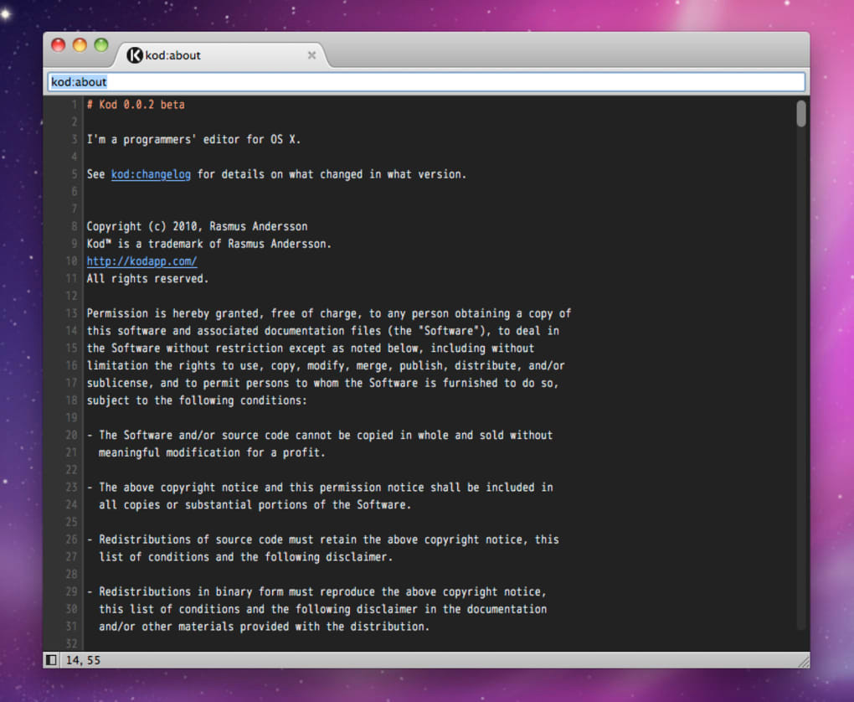Click the line starting "Permission is hereby granted"
Viewport: 854px width, 702px height.
click(x=328, y=313)
